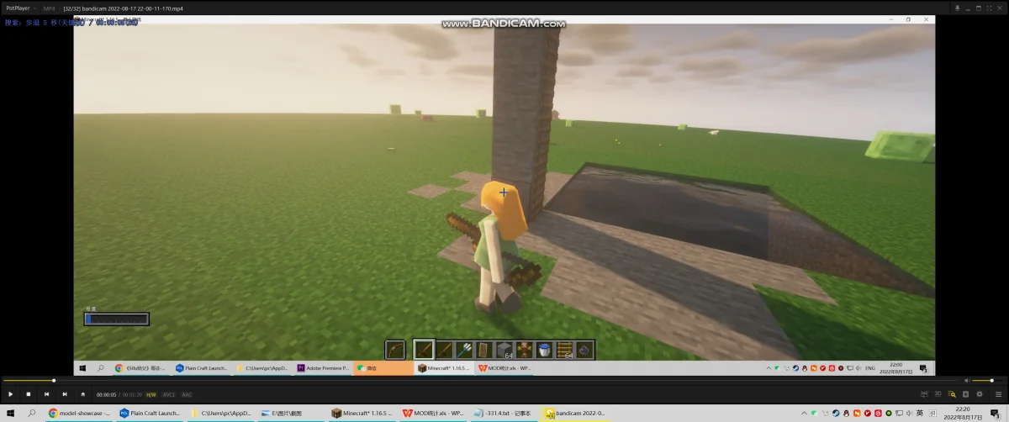This screenshot has width=1009, height=422.
Task: Open the PotPlayer control panel icon
Action: (x=965, y=394)
